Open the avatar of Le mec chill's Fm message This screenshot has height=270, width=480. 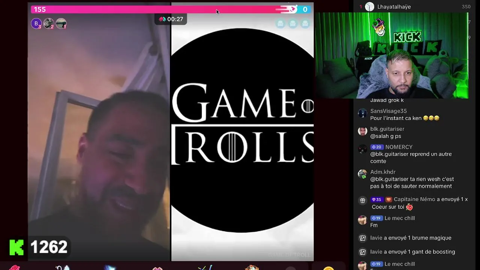pyautogui.click(x=362, y=220)
